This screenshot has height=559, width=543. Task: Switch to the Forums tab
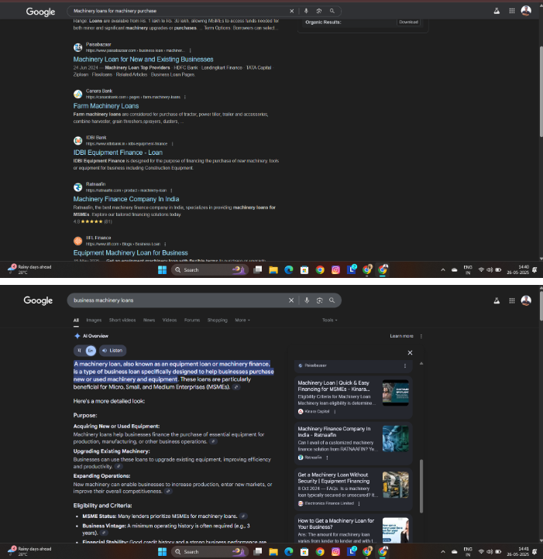click(x=192, y=320)
